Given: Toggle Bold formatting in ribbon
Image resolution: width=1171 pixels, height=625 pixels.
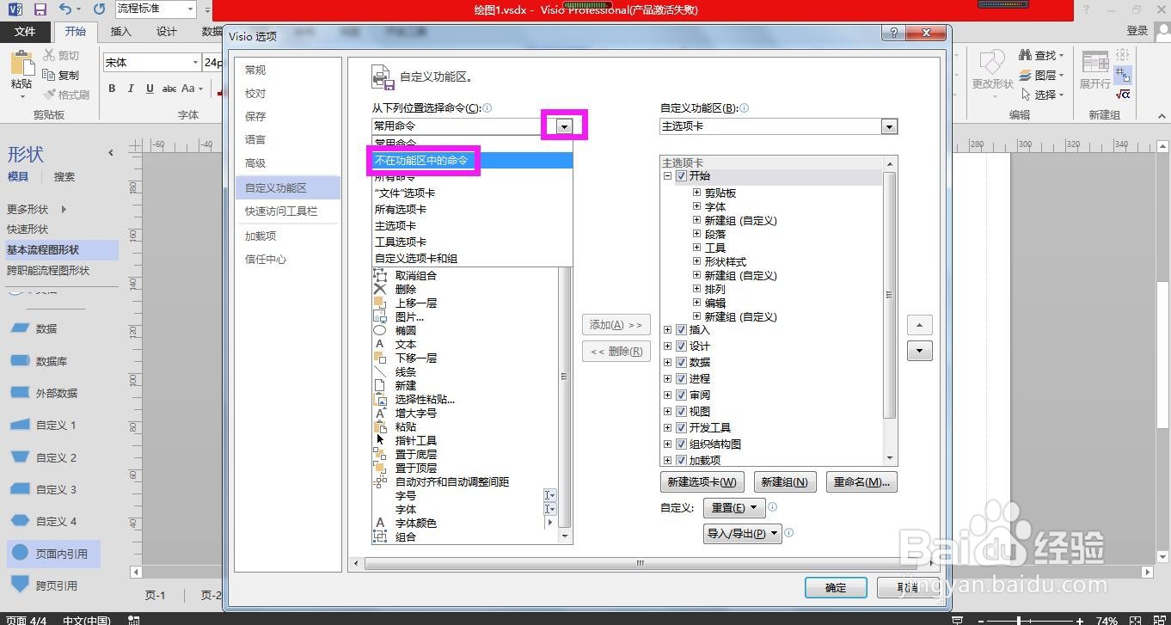Looking at the screenshot, I should click(x=112, y=89).
